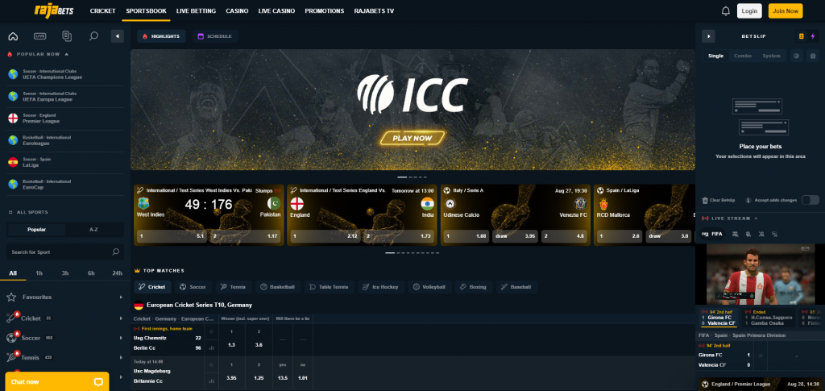Focus the Search for Sport field
825x391 pixels.
65,252
